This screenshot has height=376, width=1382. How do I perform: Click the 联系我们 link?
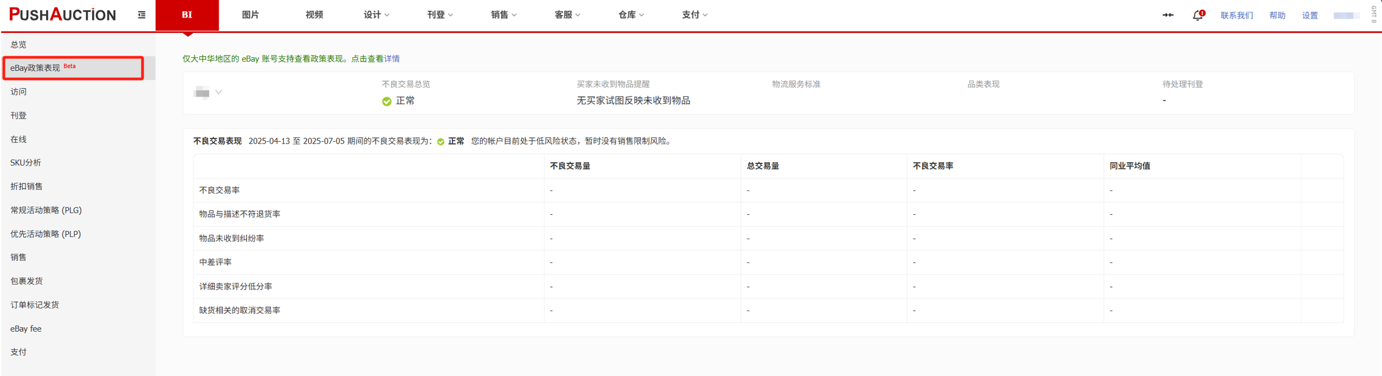(1237, 15)
